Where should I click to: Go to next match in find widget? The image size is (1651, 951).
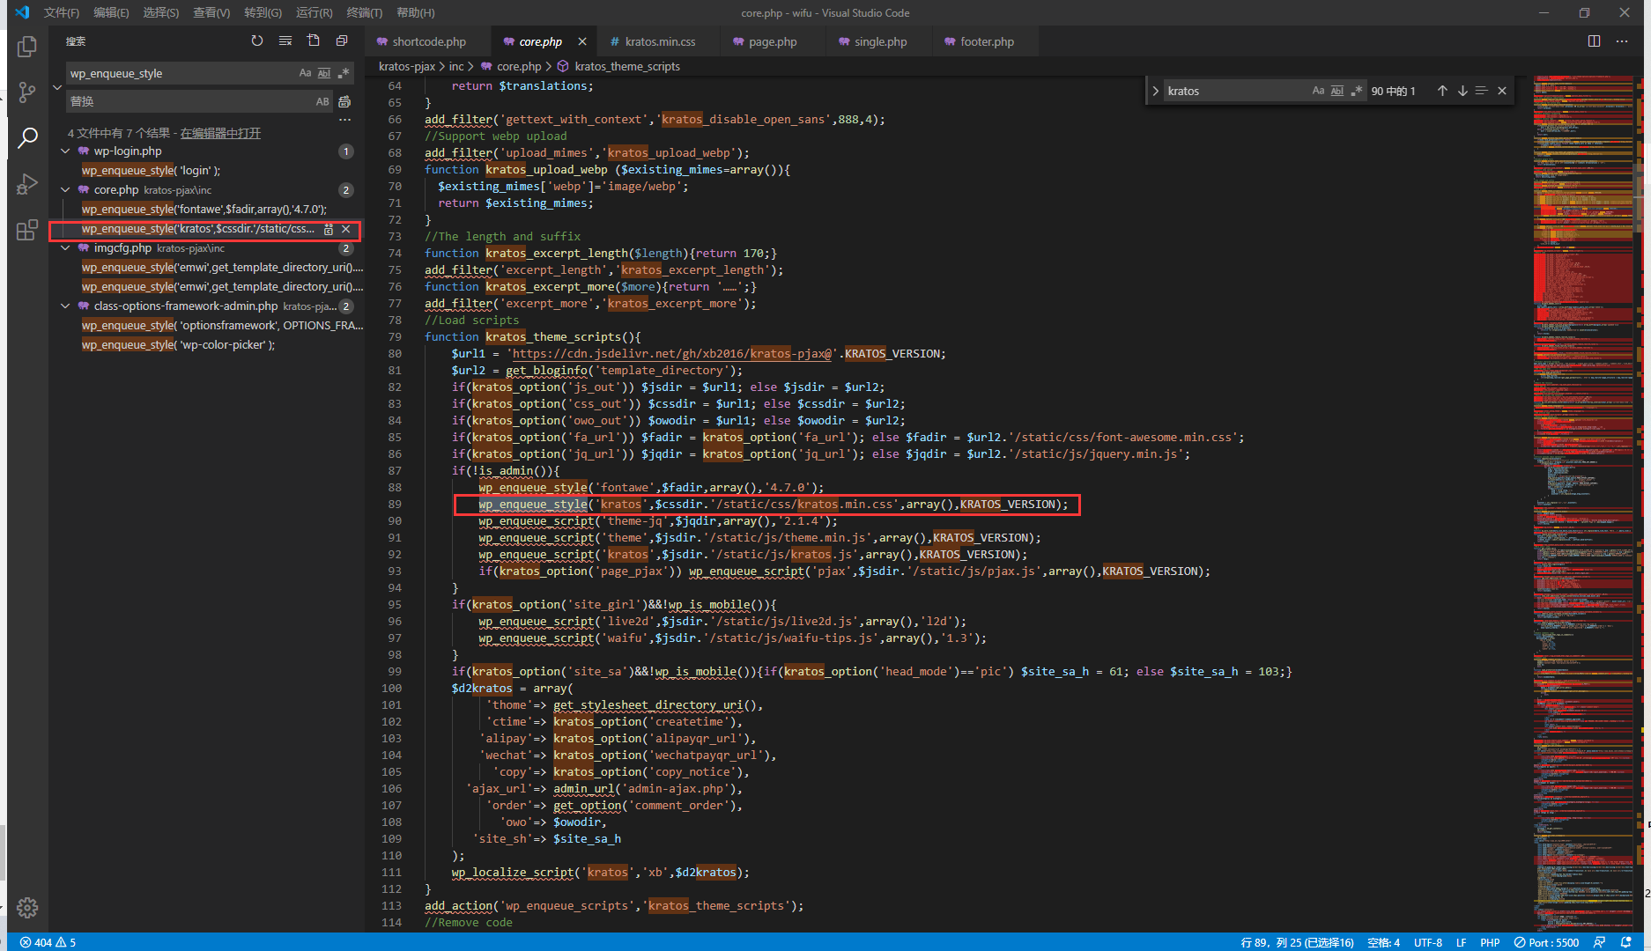tap(1462, 91)
